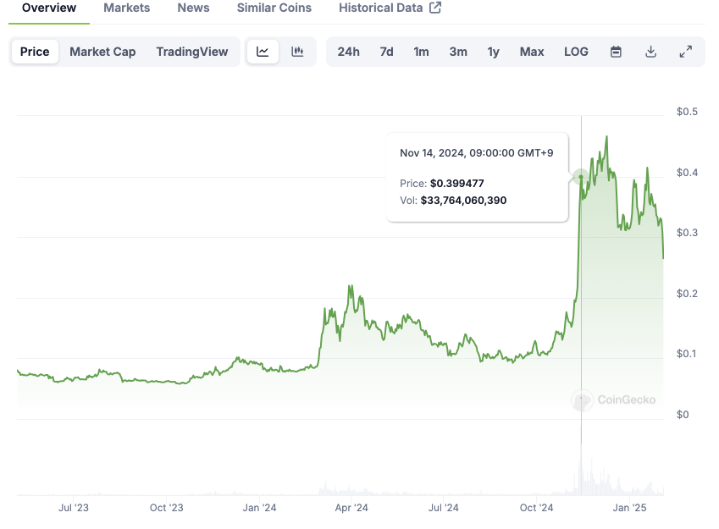Set time range to 24h
This screenshot has height=529, width=719.
tap(348, 52)
